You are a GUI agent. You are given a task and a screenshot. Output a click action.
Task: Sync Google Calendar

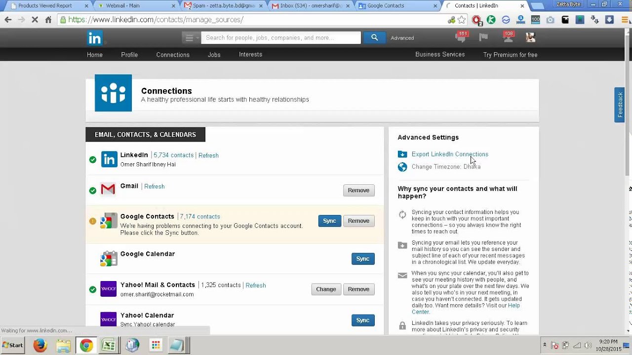point(363,259)
